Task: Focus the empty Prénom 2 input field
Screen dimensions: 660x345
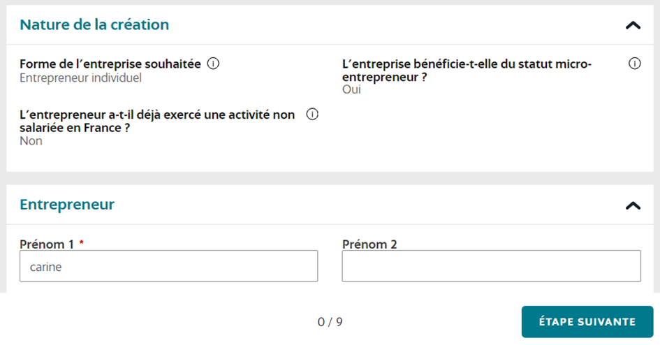Action: tap(491, 266)
